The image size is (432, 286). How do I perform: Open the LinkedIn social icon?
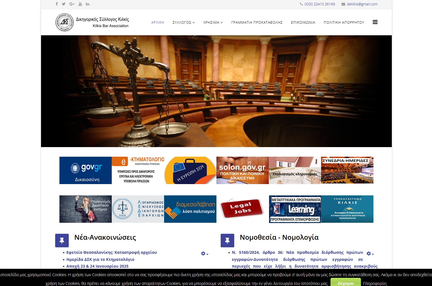pos(88,4)
